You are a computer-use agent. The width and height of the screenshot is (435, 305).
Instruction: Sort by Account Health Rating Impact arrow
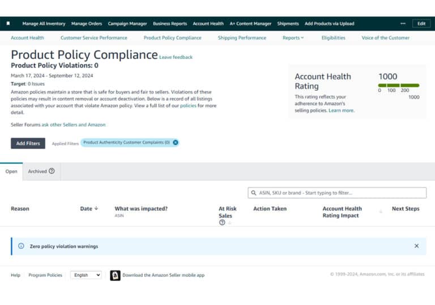click(381, 211)
